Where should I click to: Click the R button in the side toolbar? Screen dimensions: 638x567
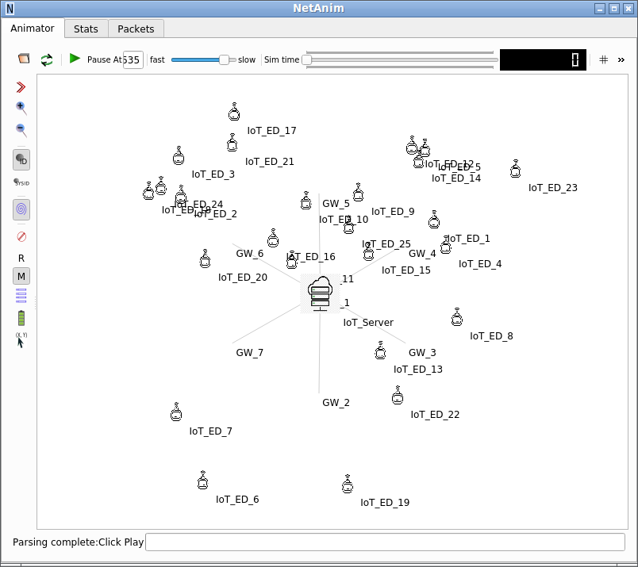pyautogui.click(x=21, y=259)
